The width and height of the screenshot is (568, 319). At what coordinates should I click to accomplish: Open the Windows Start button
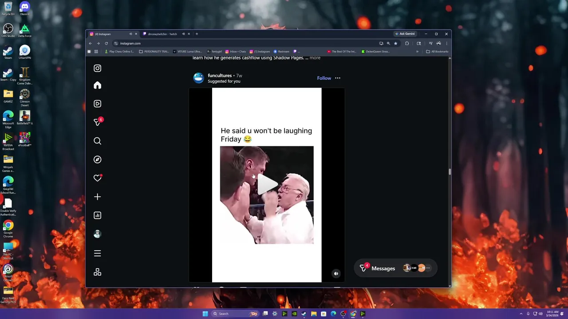click(x=205, y=314)
